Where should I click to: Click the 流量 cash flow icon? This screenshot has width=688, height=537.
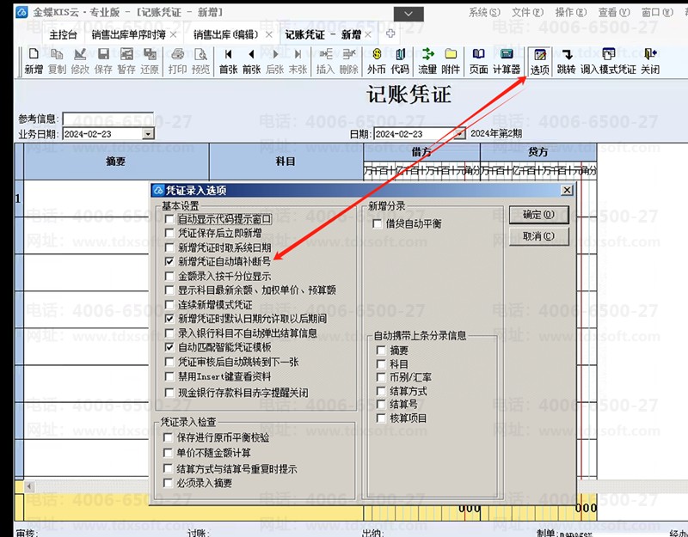(x=427, y=61)
